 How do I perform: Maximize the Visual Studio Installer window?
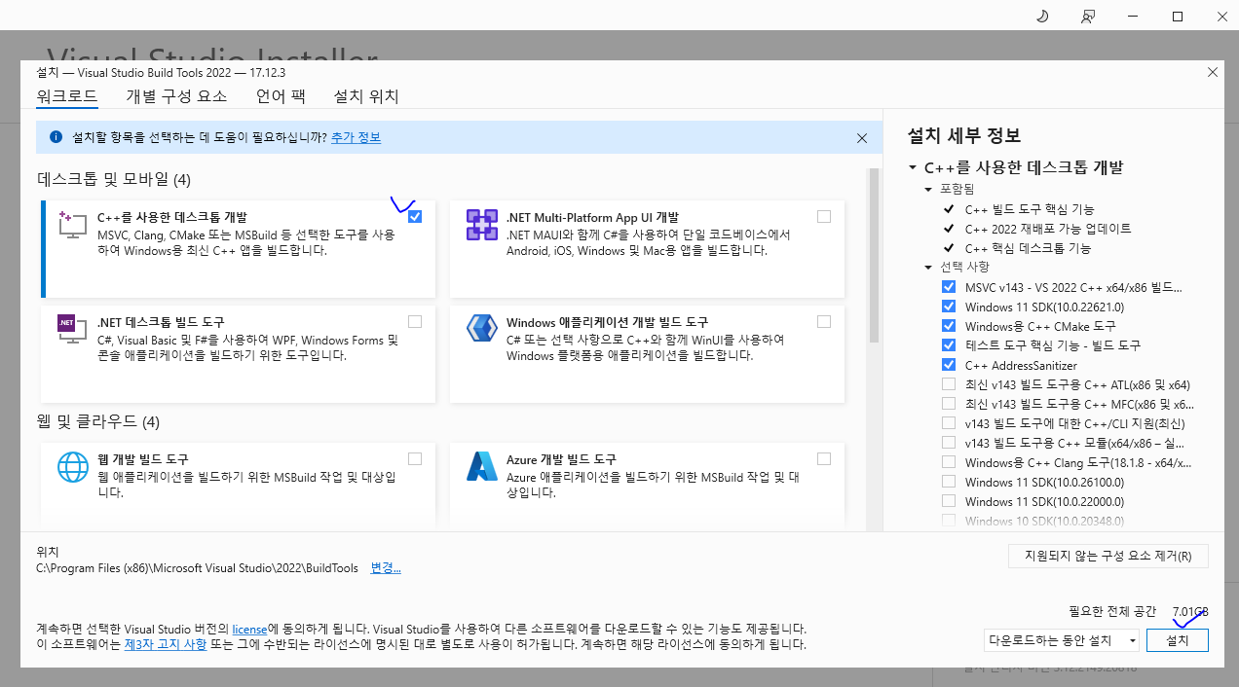[1177, 17]
